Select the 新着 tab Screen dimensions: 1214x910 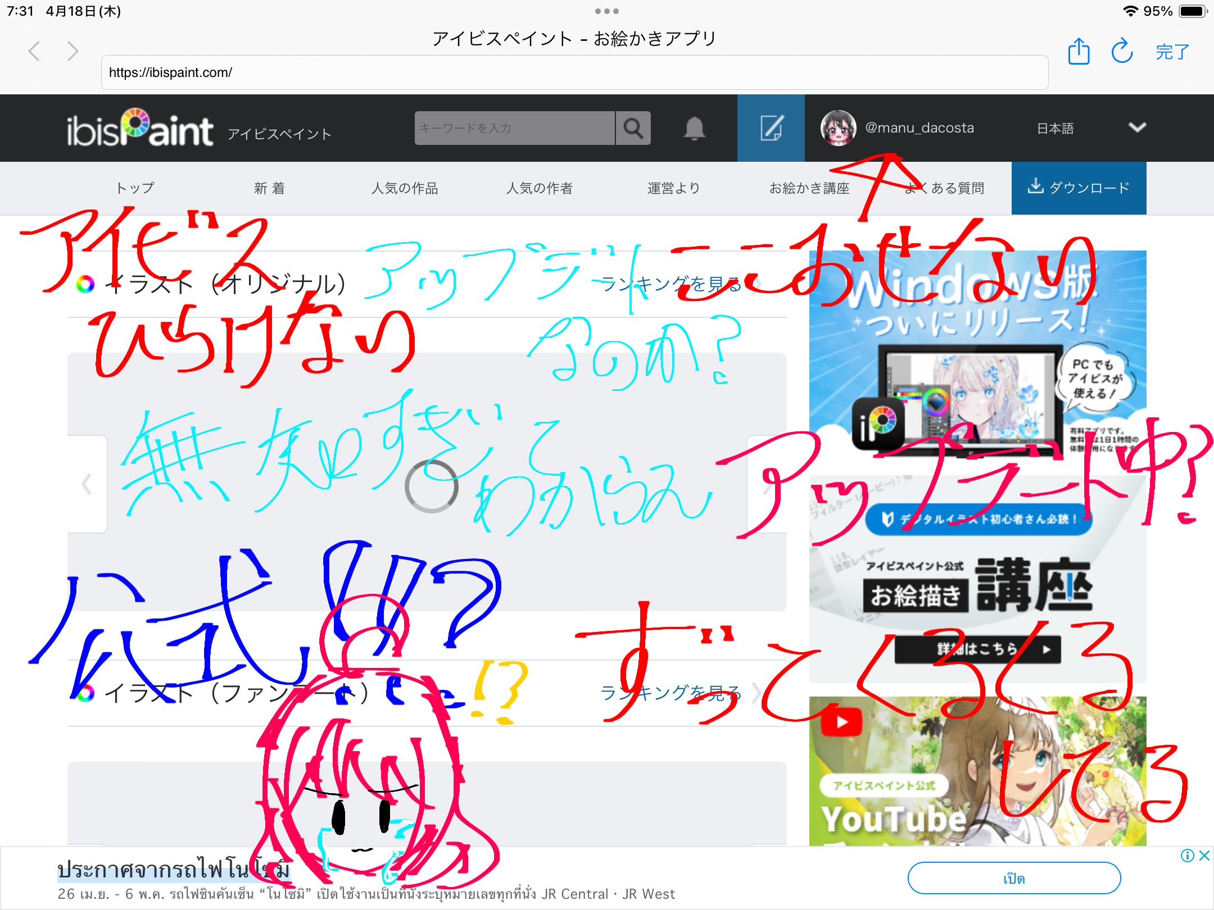[x=270, y=188]
